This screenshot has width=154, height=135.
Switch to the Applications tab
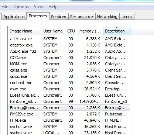coord(14,17)
